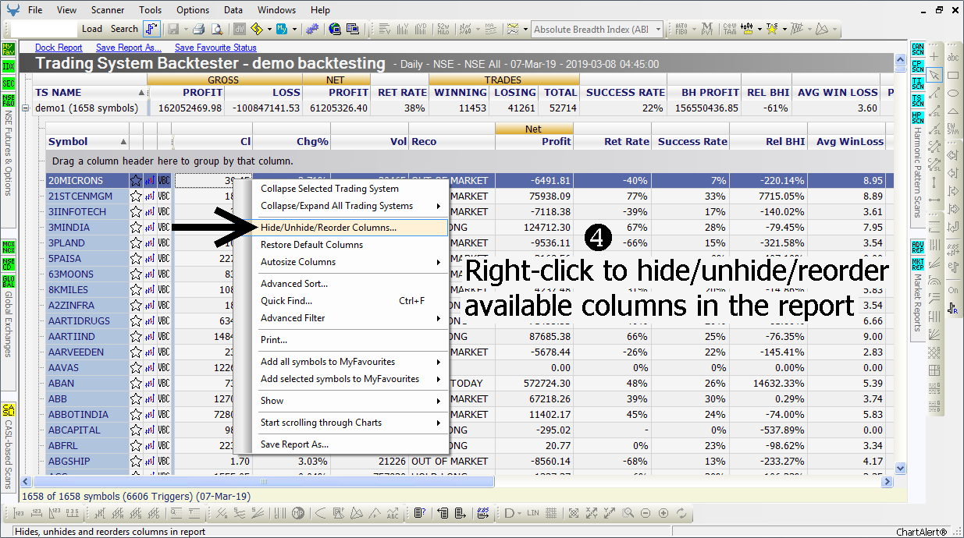Toggle favourite star for 5PAISA
Image resolution: width=964 pixels, height=538 pixels.
(136, 259)
